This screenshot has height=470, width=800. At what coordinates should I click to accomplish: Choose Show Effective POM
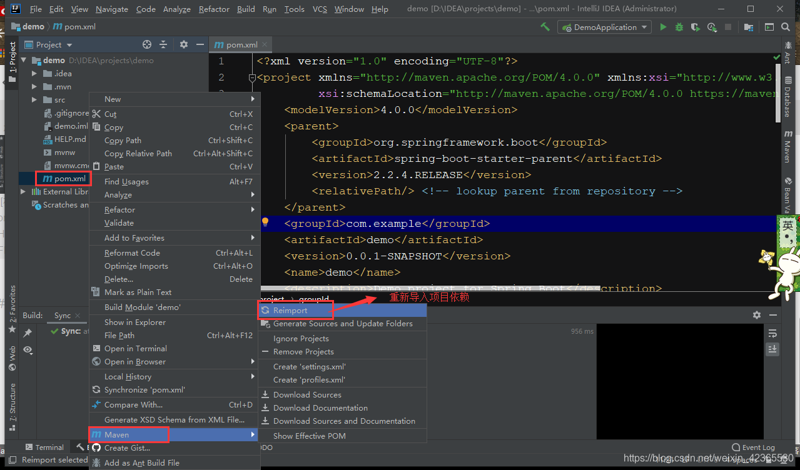343,436
